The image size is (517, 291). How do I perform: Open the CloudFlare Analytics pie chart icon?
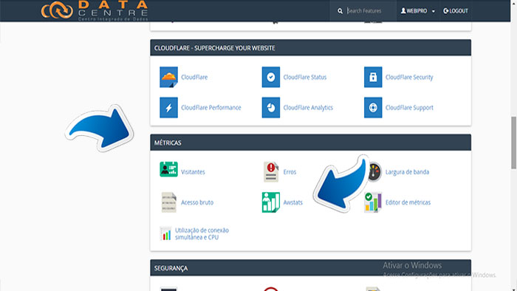coord(271,107)
